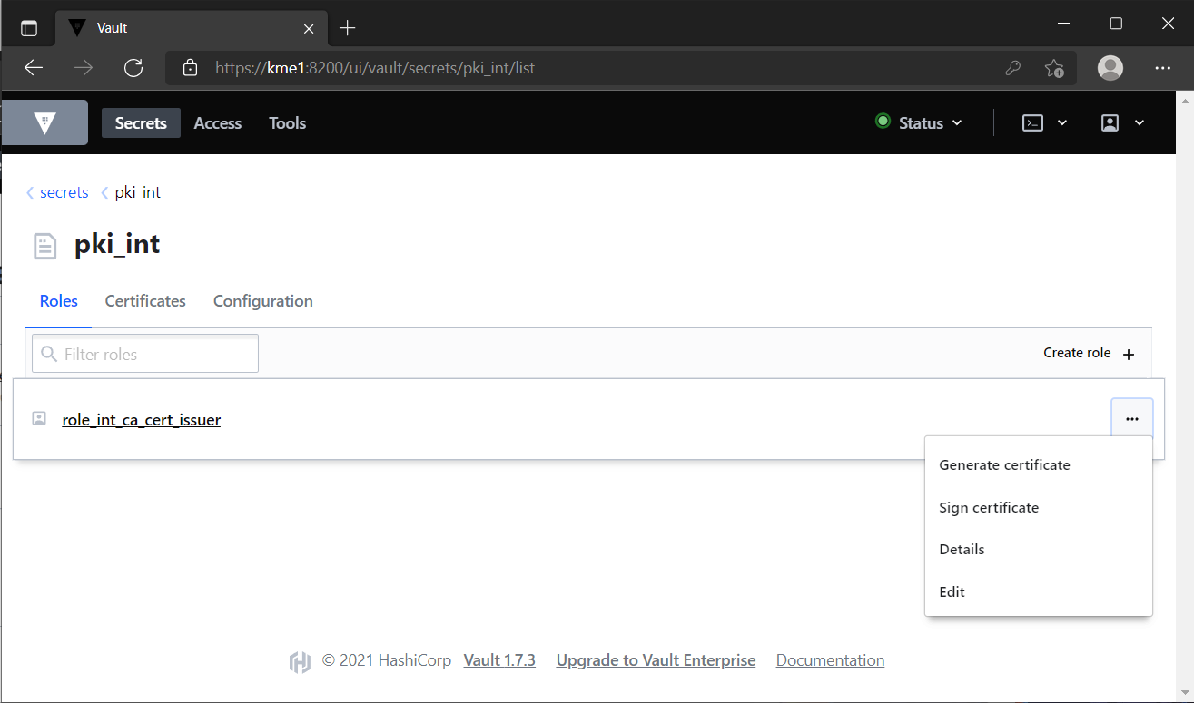Open saved passwords key icon
This screenshot has width=1194, height=703.
coord(1013,68)
